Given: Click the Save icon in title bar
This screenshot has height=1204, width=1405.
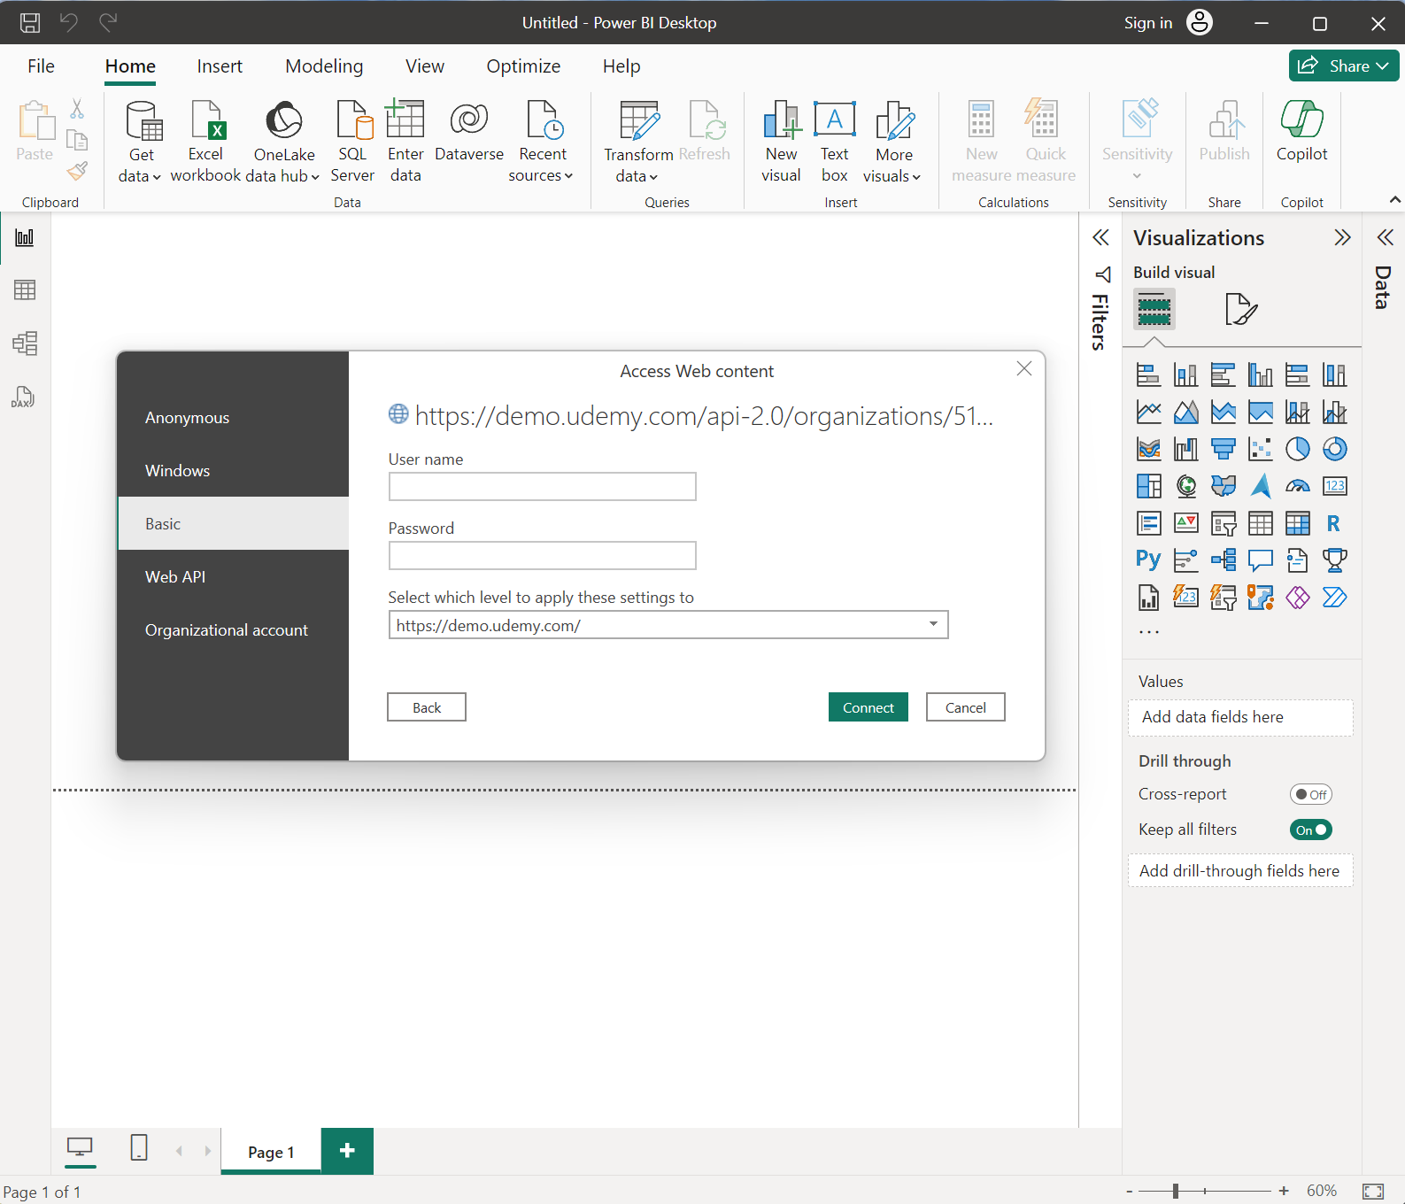Looking at the screenshot, I should [30, 22].
